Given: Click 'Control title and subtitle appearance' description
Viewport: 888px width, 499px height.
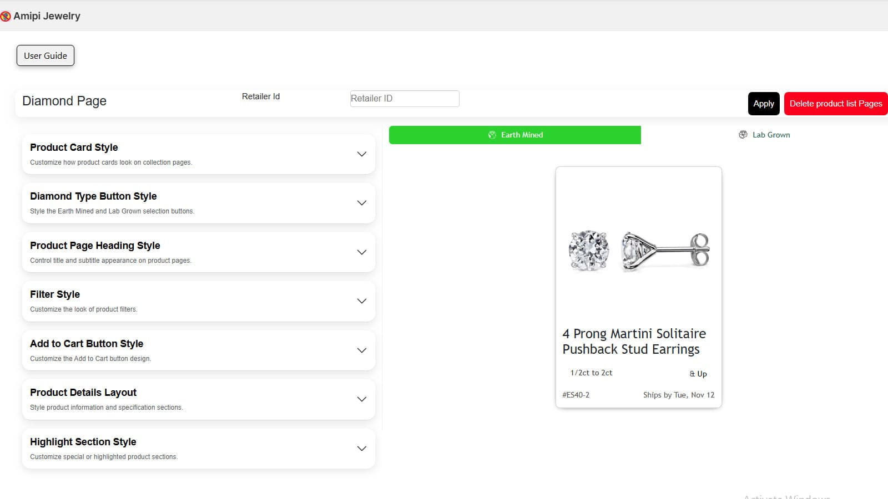Looking at the screenshot, I should (110, 261).
